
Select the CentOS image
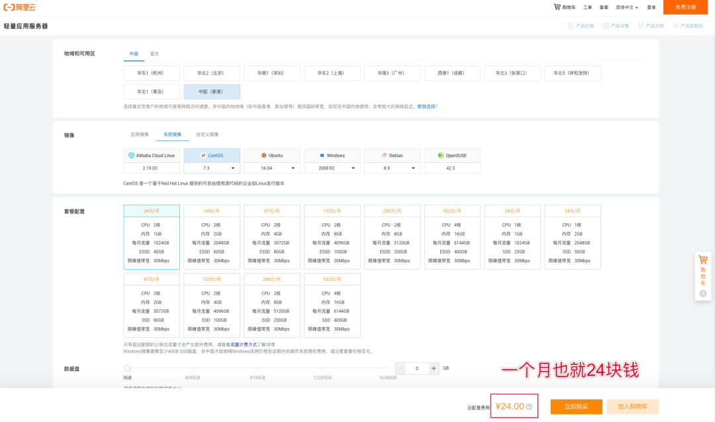(x=212, y=156)
